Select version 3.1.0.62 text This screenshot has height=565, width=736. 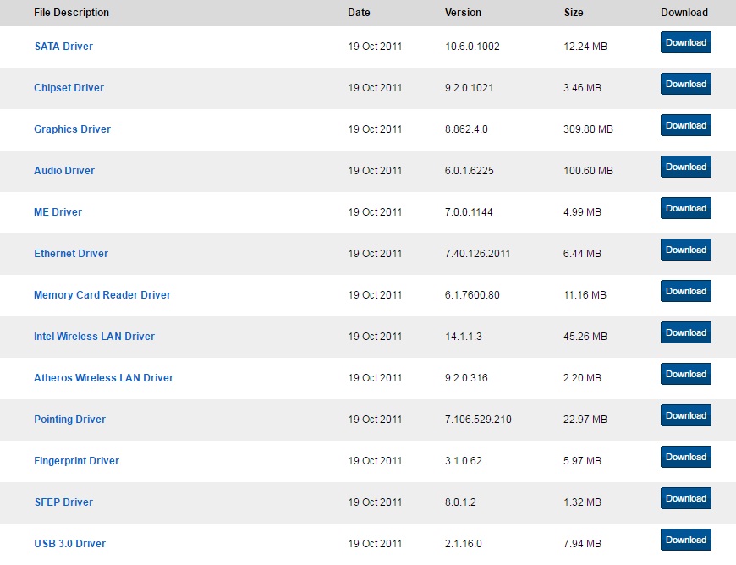[x=464, y=461]
